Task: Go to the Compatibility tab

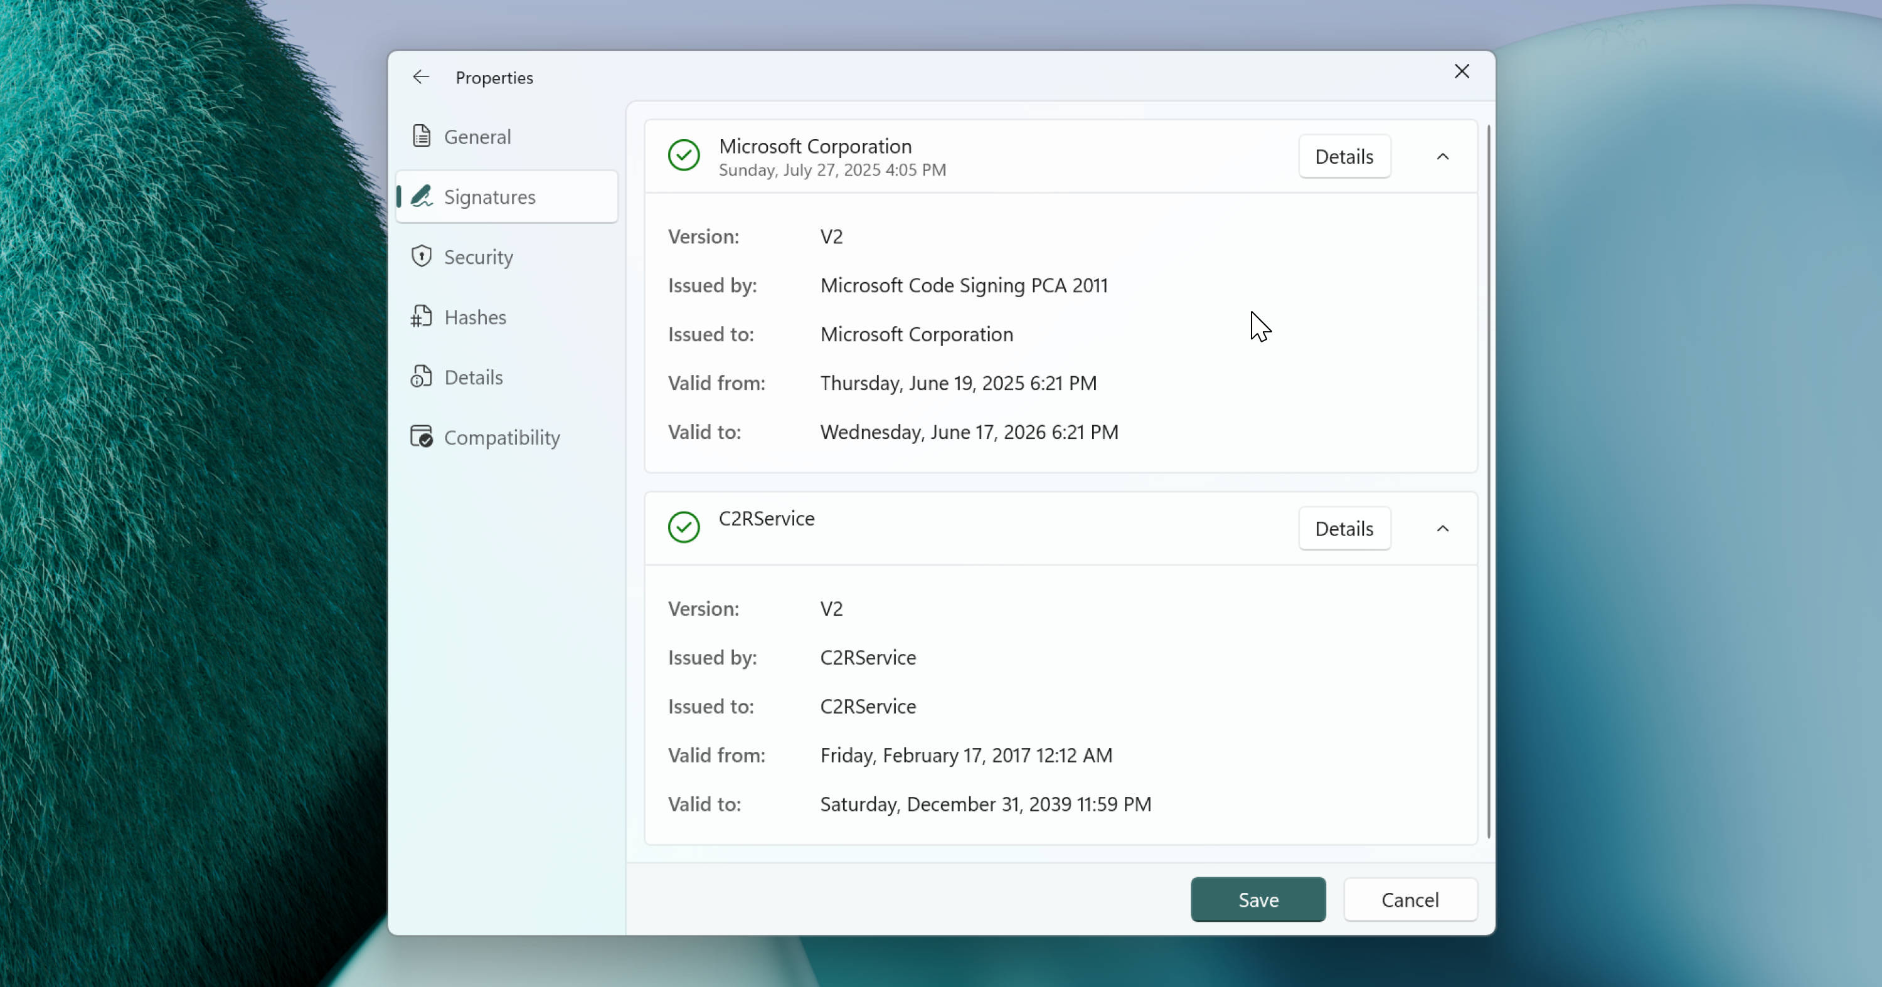Action: (502, 438)
